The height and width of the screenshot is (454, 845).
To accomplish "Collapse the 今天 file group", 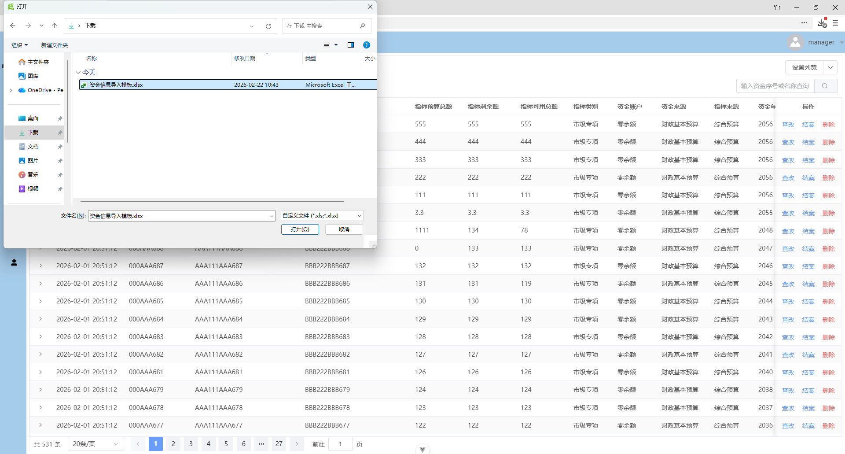I will click(x=78, y=72).
